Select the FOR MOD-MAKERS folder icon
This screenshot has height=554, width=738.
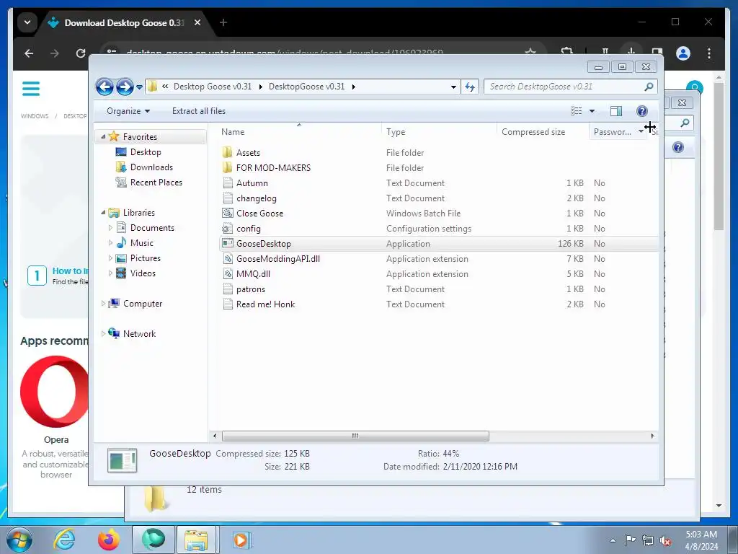coord(227,167)
